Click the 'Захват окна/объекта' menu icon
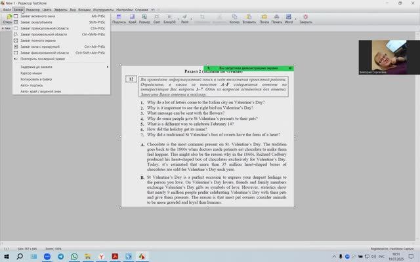The height and width of the screenshot is (262, 420). point(16,22)
